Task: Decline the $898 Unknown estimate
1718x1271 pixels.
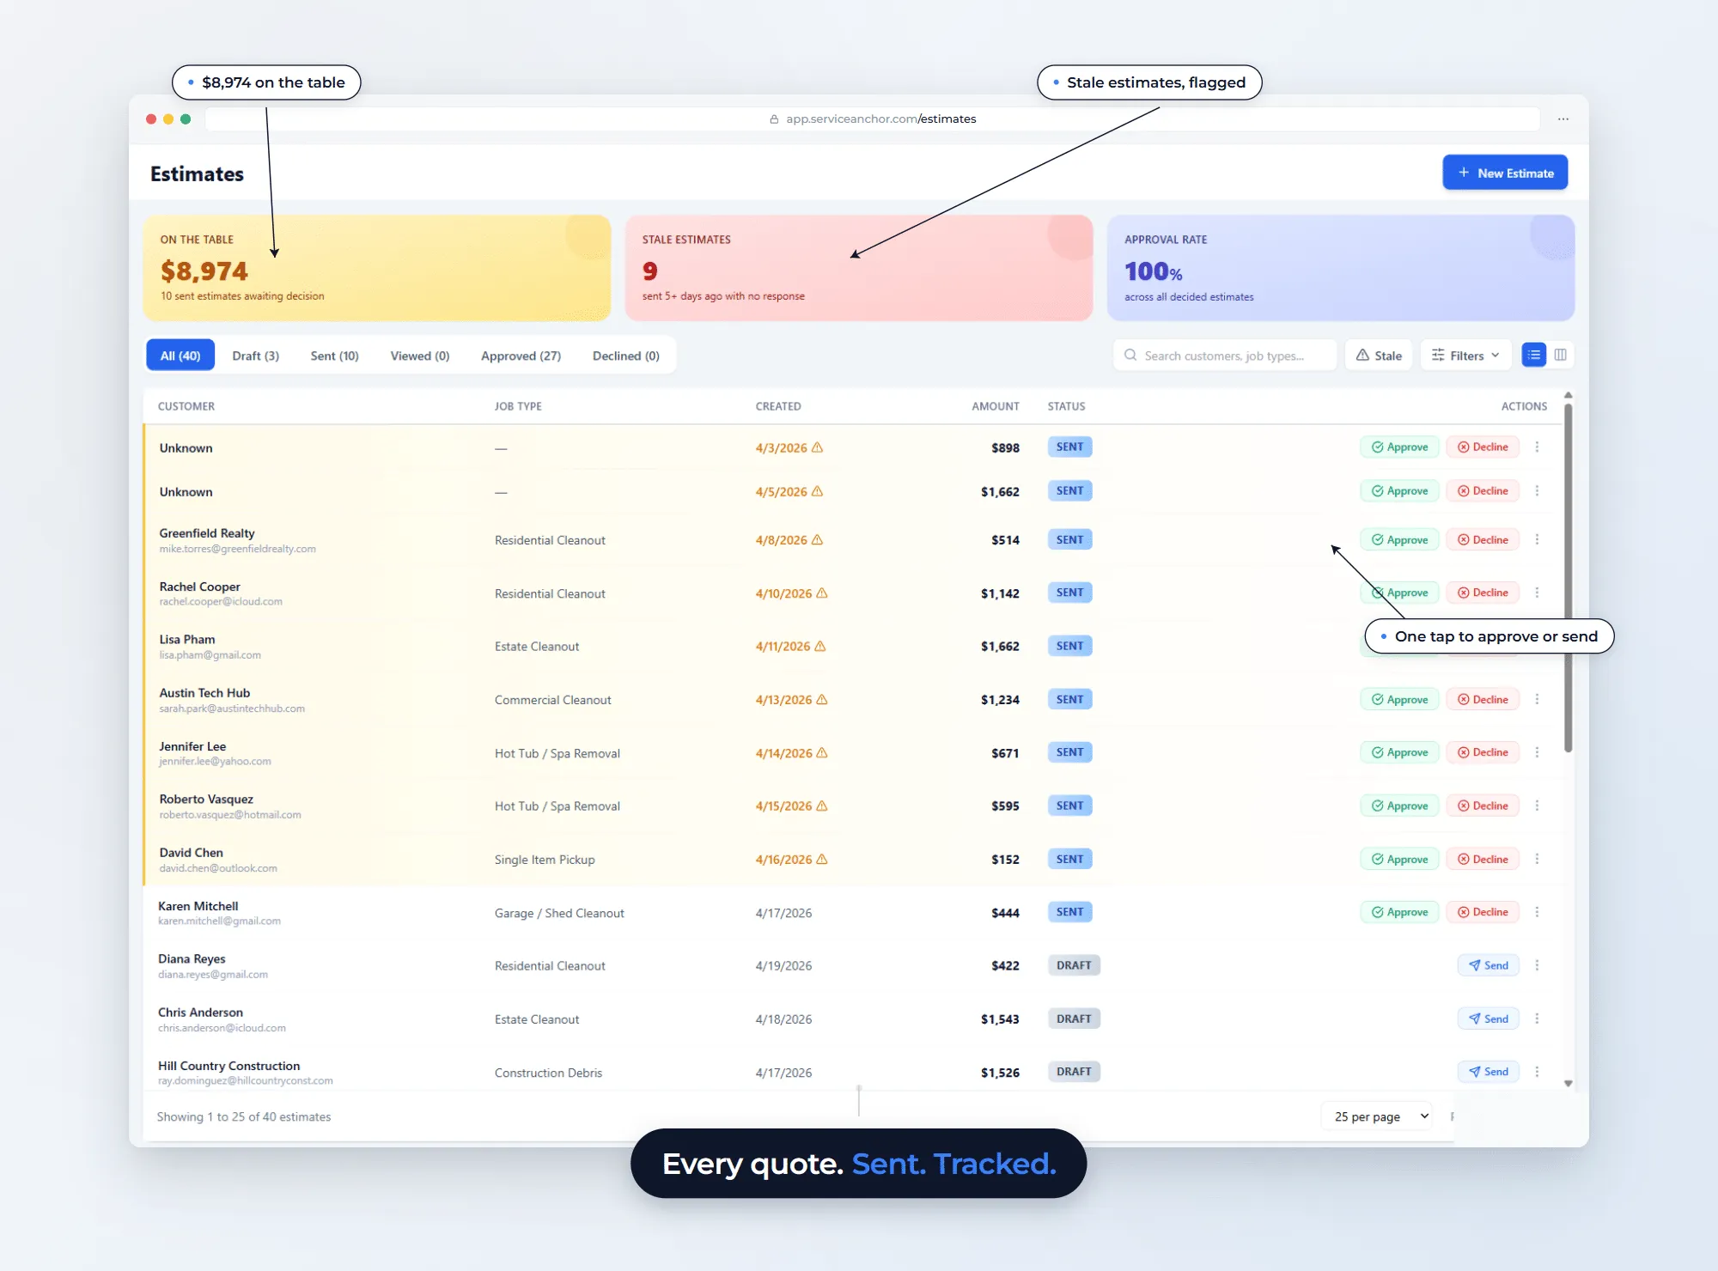Action: click(1483, 447)
